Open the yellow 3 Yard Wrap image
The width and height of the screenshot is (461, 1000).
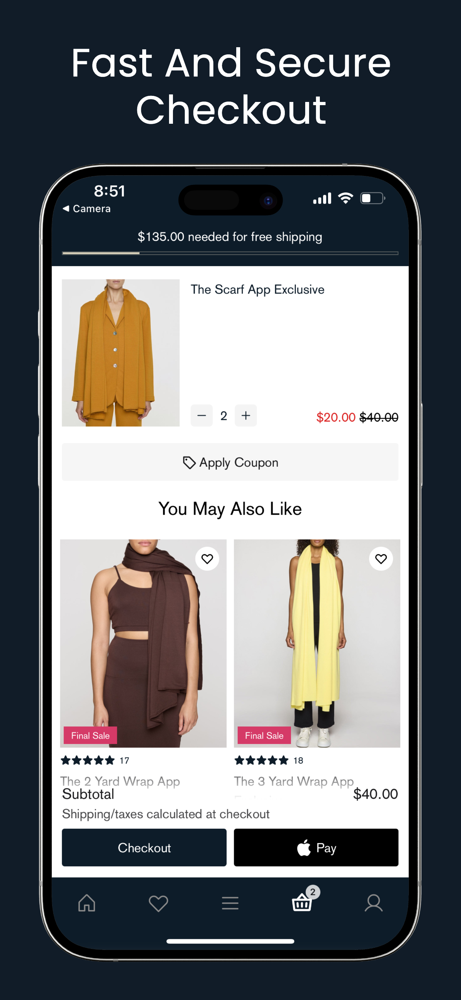[x=317, y=643]
